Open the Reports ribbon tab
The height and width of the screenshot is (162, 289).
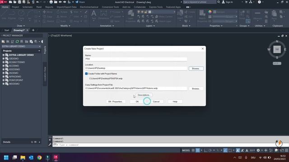[x=49, y=7]
